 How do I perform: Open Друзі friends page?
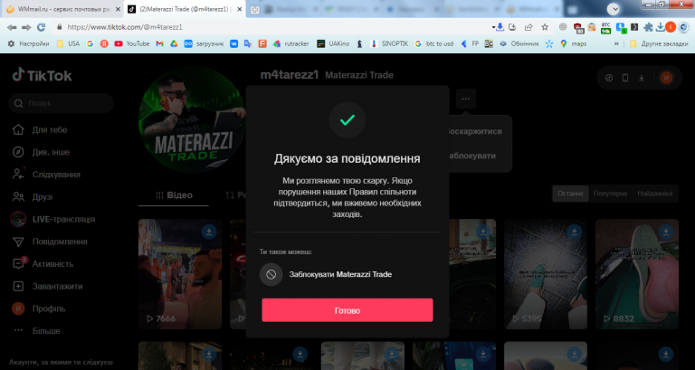tap(32, 196)
